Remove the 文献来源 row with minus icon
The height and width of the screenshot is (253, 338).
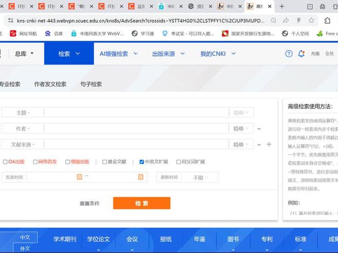(259, 145)
